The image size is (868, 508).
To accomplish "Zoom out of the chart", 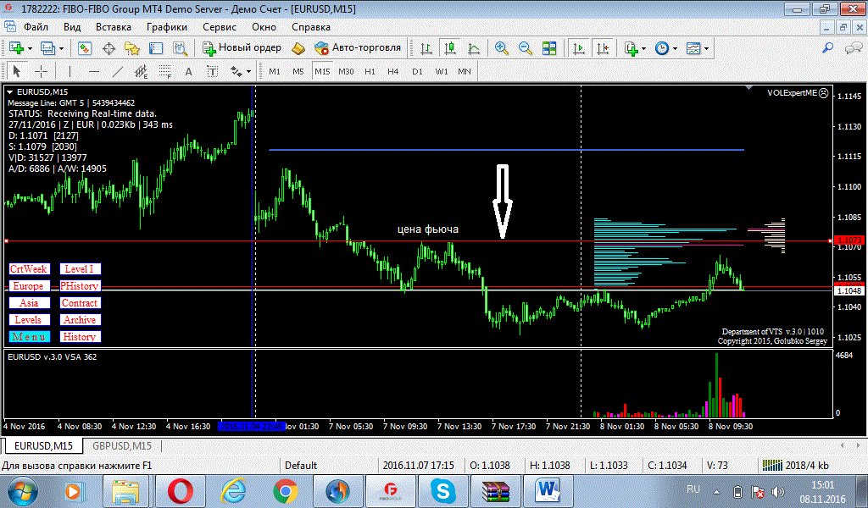I will pos(526,48).
